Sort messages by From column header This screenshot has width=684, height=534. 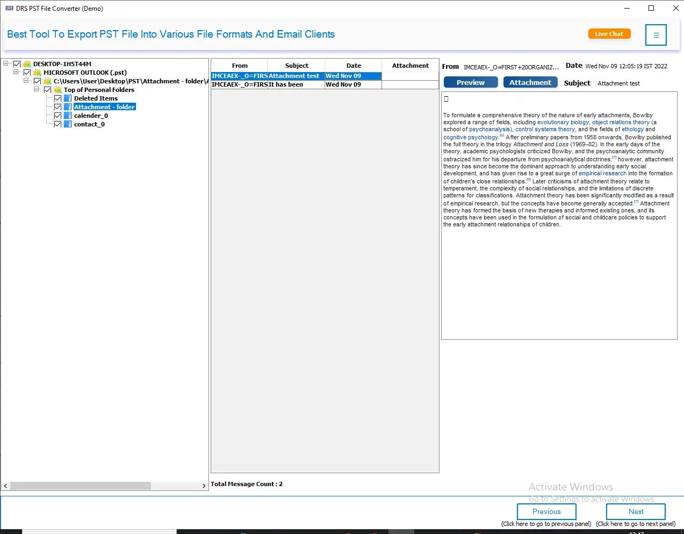coord(240,66)
